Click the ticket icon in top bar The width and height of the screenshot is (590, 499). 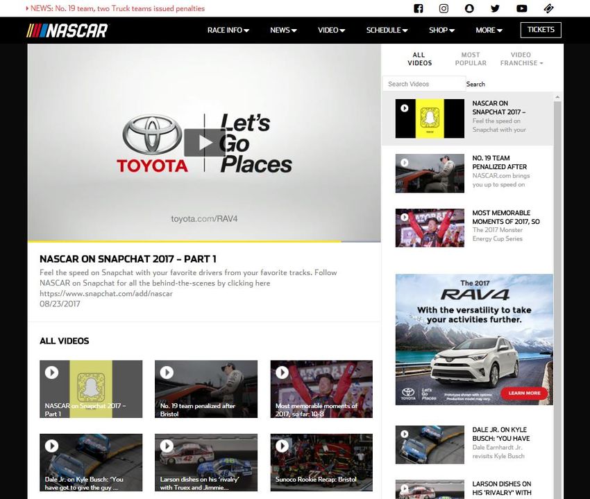click(x=548, y=8)
